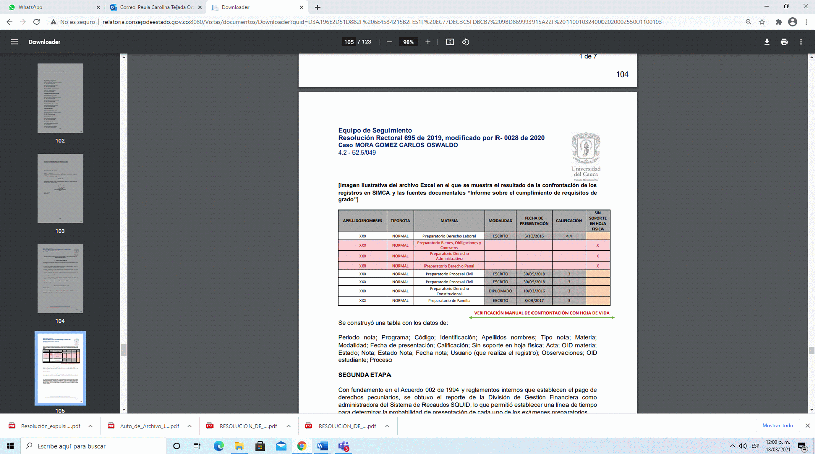Click the fit to page icon
This screenshot has height=454, width=815.
coord(450,42)
